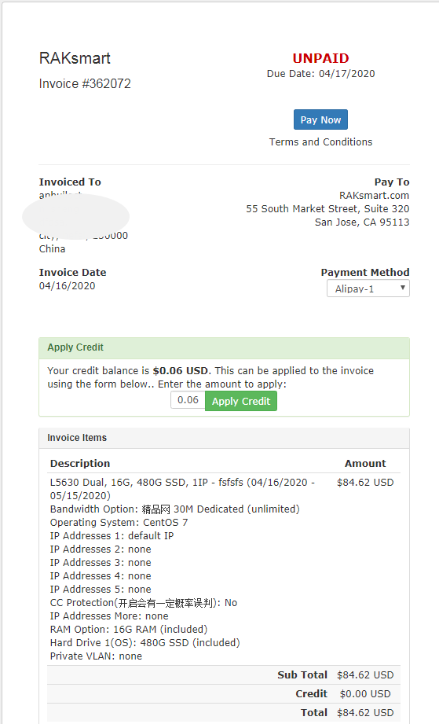This screenshot has width=439, height=724.
Task: Click the Due Date 04/17/2020 text
Action: click(320, 73)
